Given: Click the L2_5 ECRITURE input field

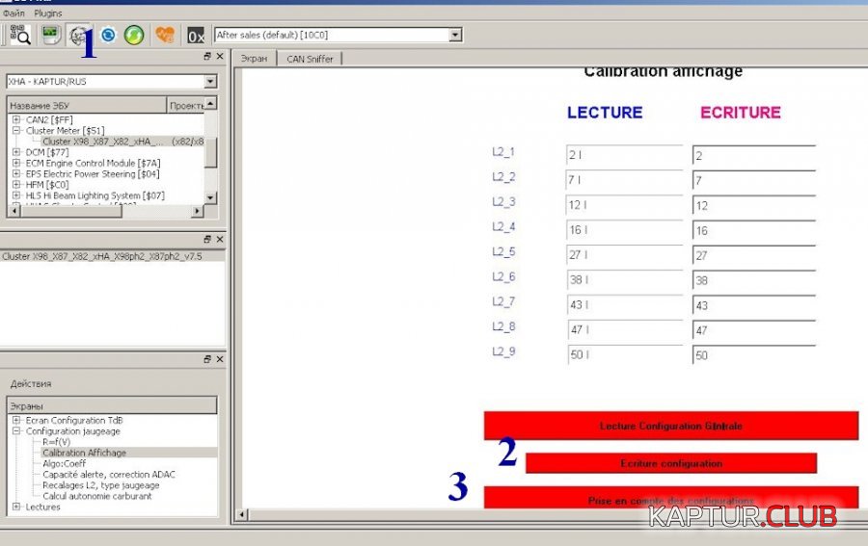Looking at the screenshot, I should coord(753,256).
